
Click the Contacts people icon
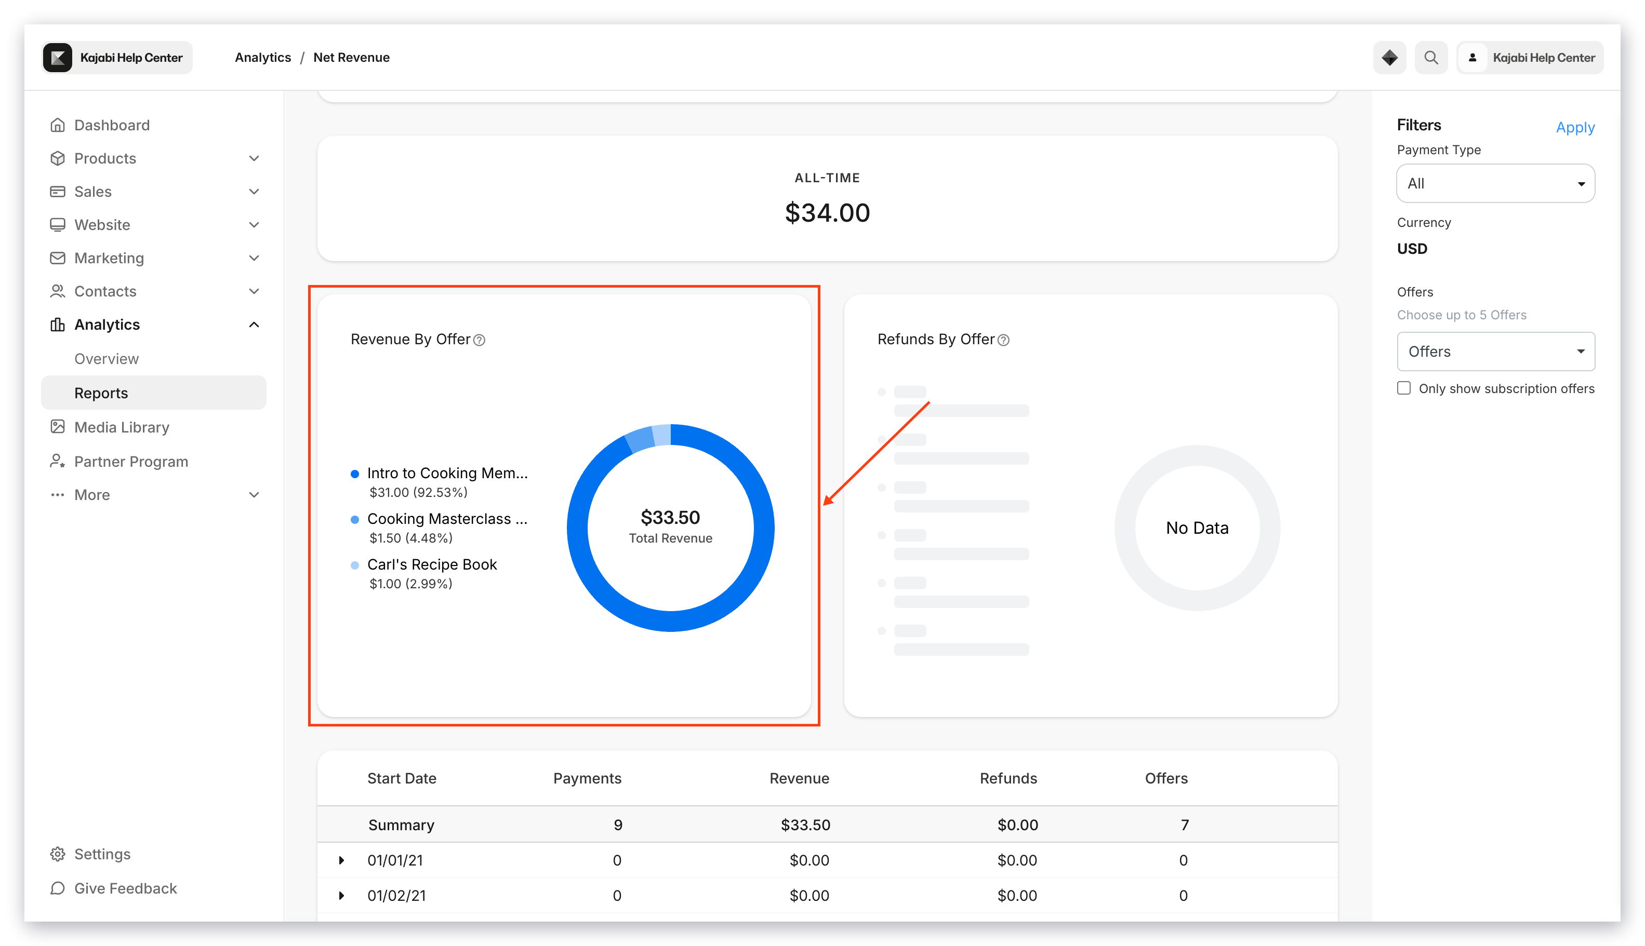pos(57,291)
